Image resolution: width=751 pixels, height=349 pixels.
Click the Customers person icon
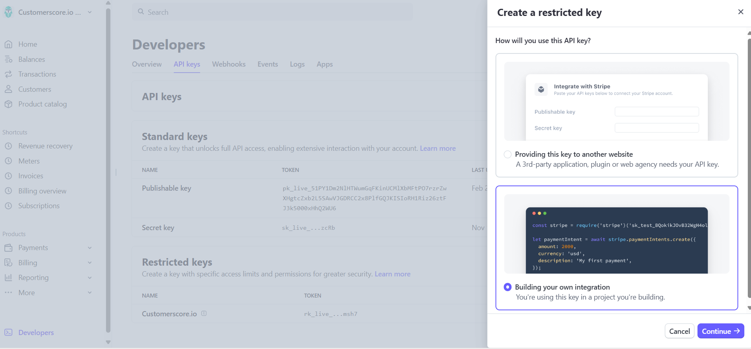8,89
